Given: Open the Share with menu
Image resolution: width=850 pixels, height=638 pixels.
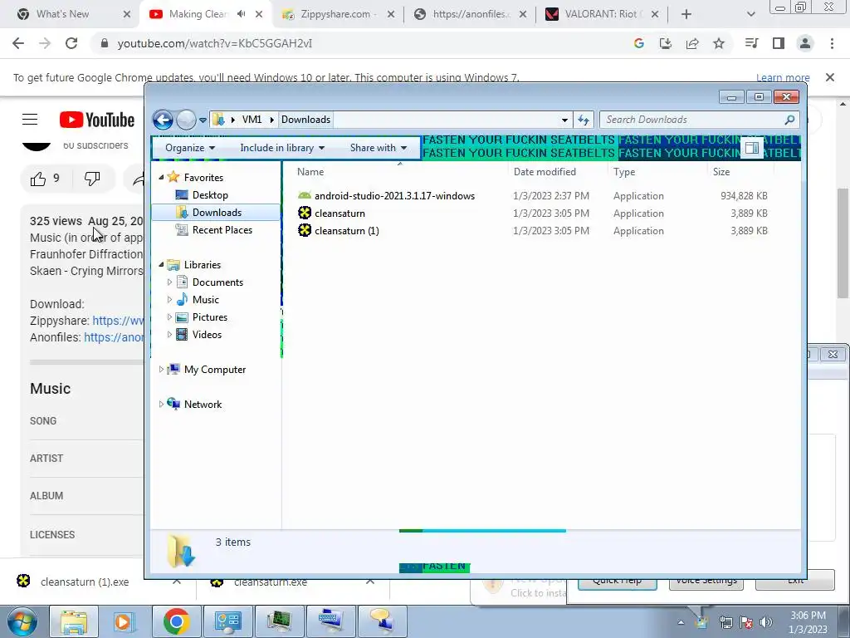Looking at the screenshot, I should click(x=378, y=148).
